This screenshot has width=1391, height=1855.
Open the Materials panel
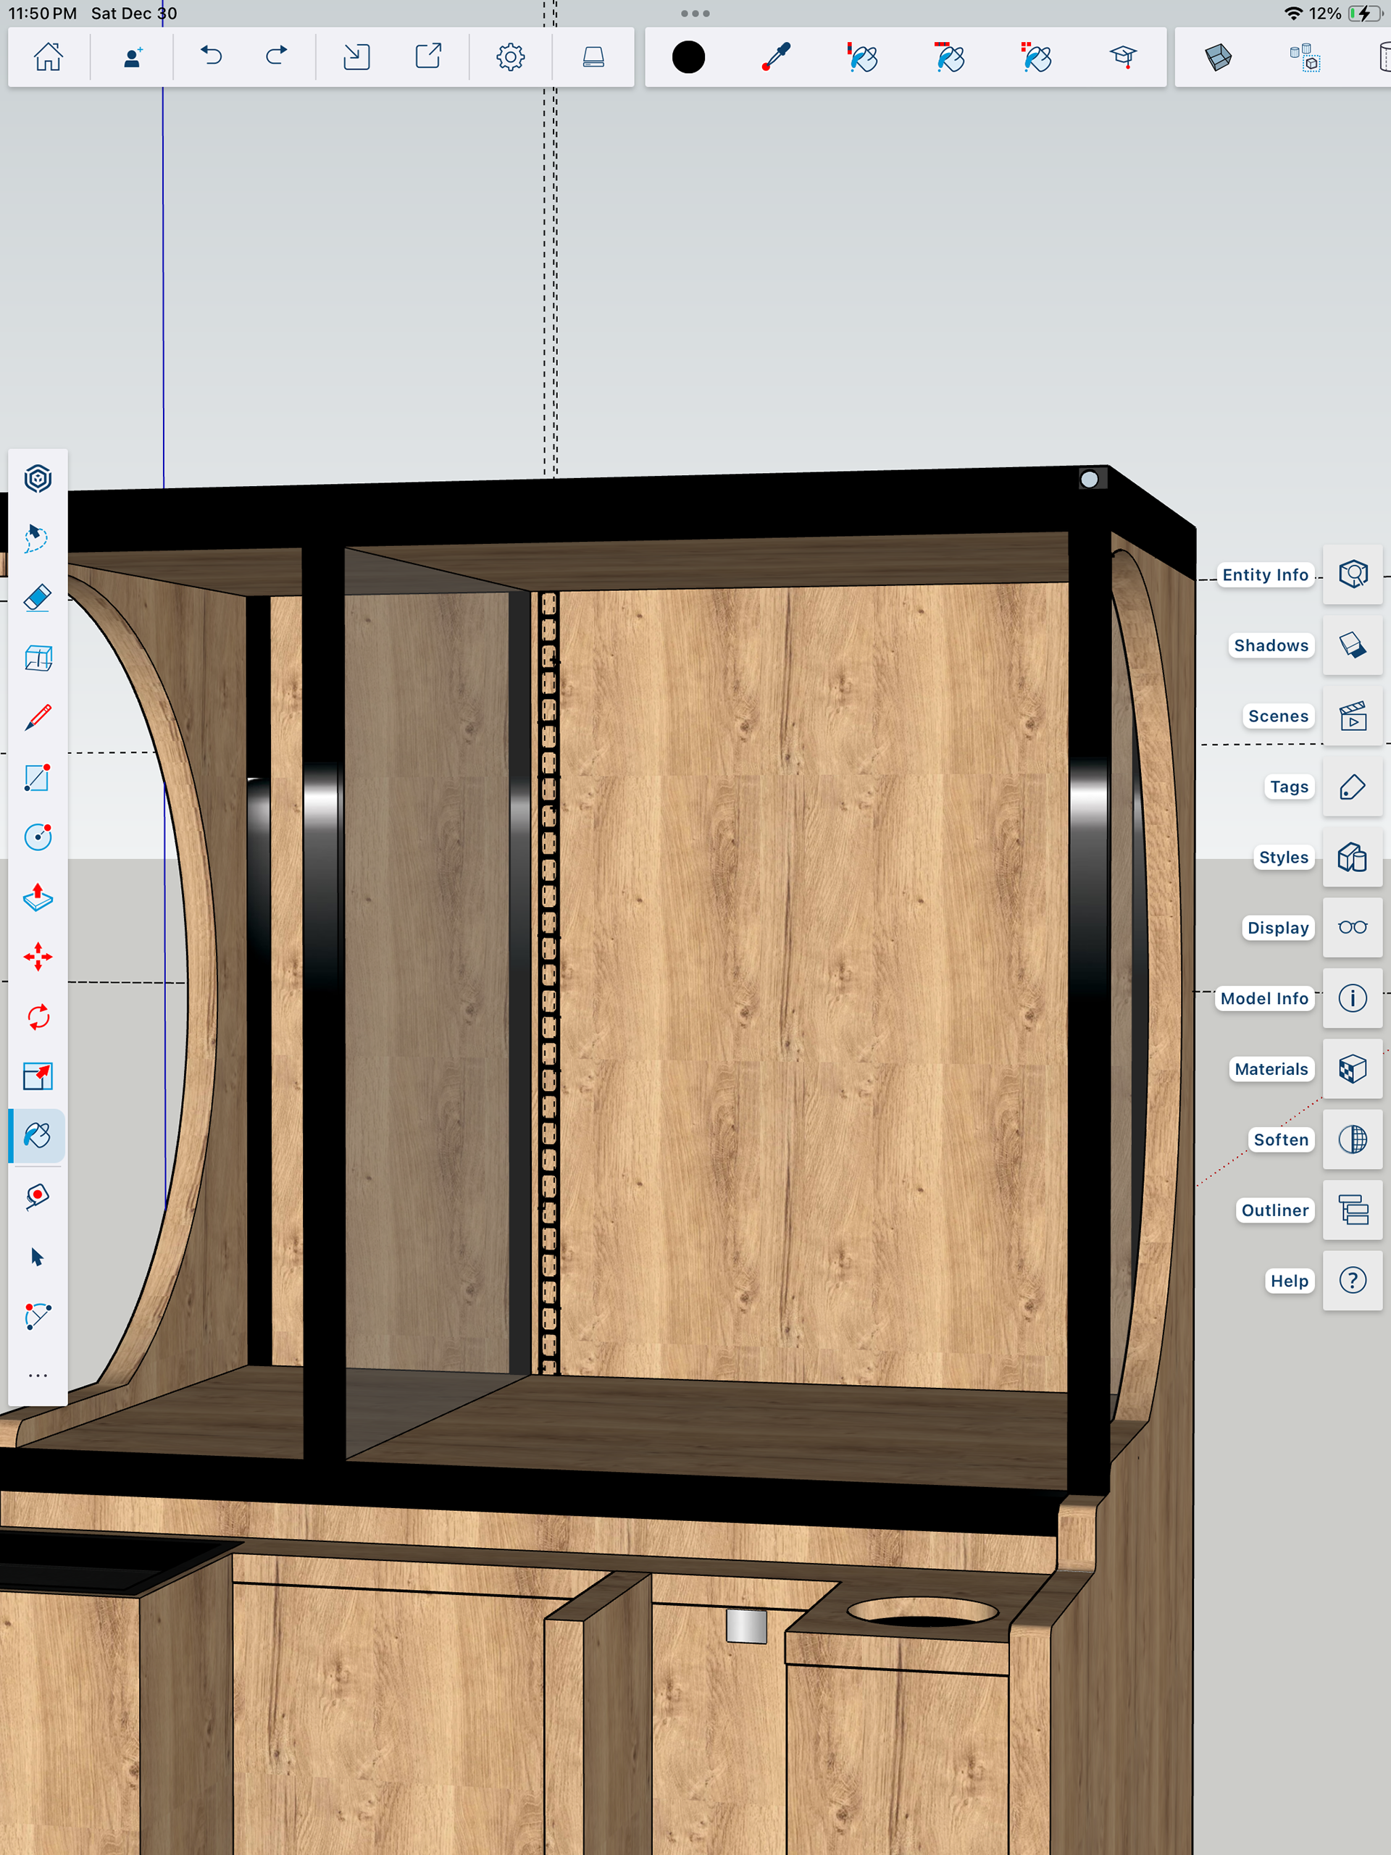(1353, 1068)
